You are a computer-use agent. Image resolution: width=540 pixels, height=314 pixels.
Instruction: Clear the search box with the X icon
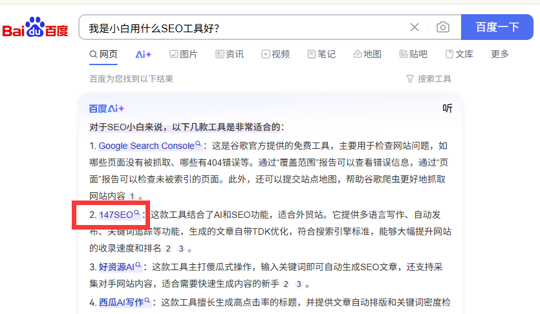(415, 27)
